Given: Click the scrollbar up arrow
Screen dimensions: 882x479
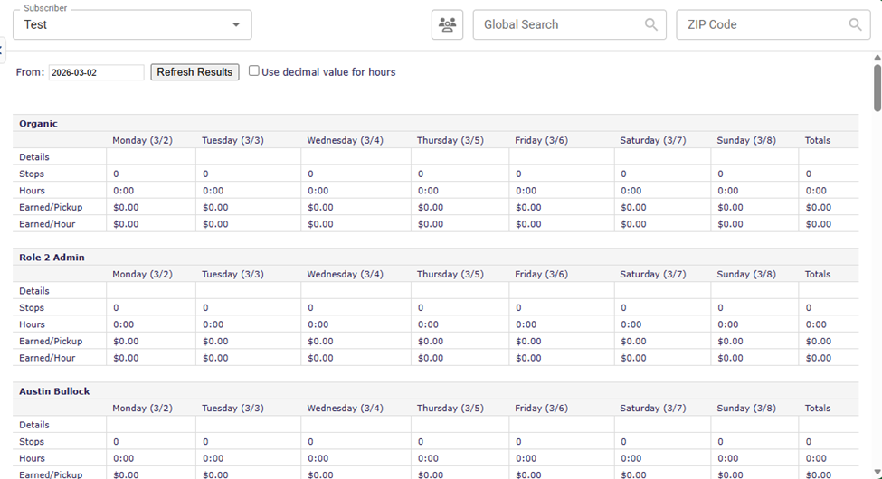Looking at the screenshot, I should pyautogui.click(x=876, y=58).
